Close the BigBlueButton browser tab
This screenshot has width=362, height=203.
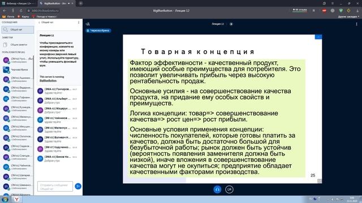click(72, 3)
